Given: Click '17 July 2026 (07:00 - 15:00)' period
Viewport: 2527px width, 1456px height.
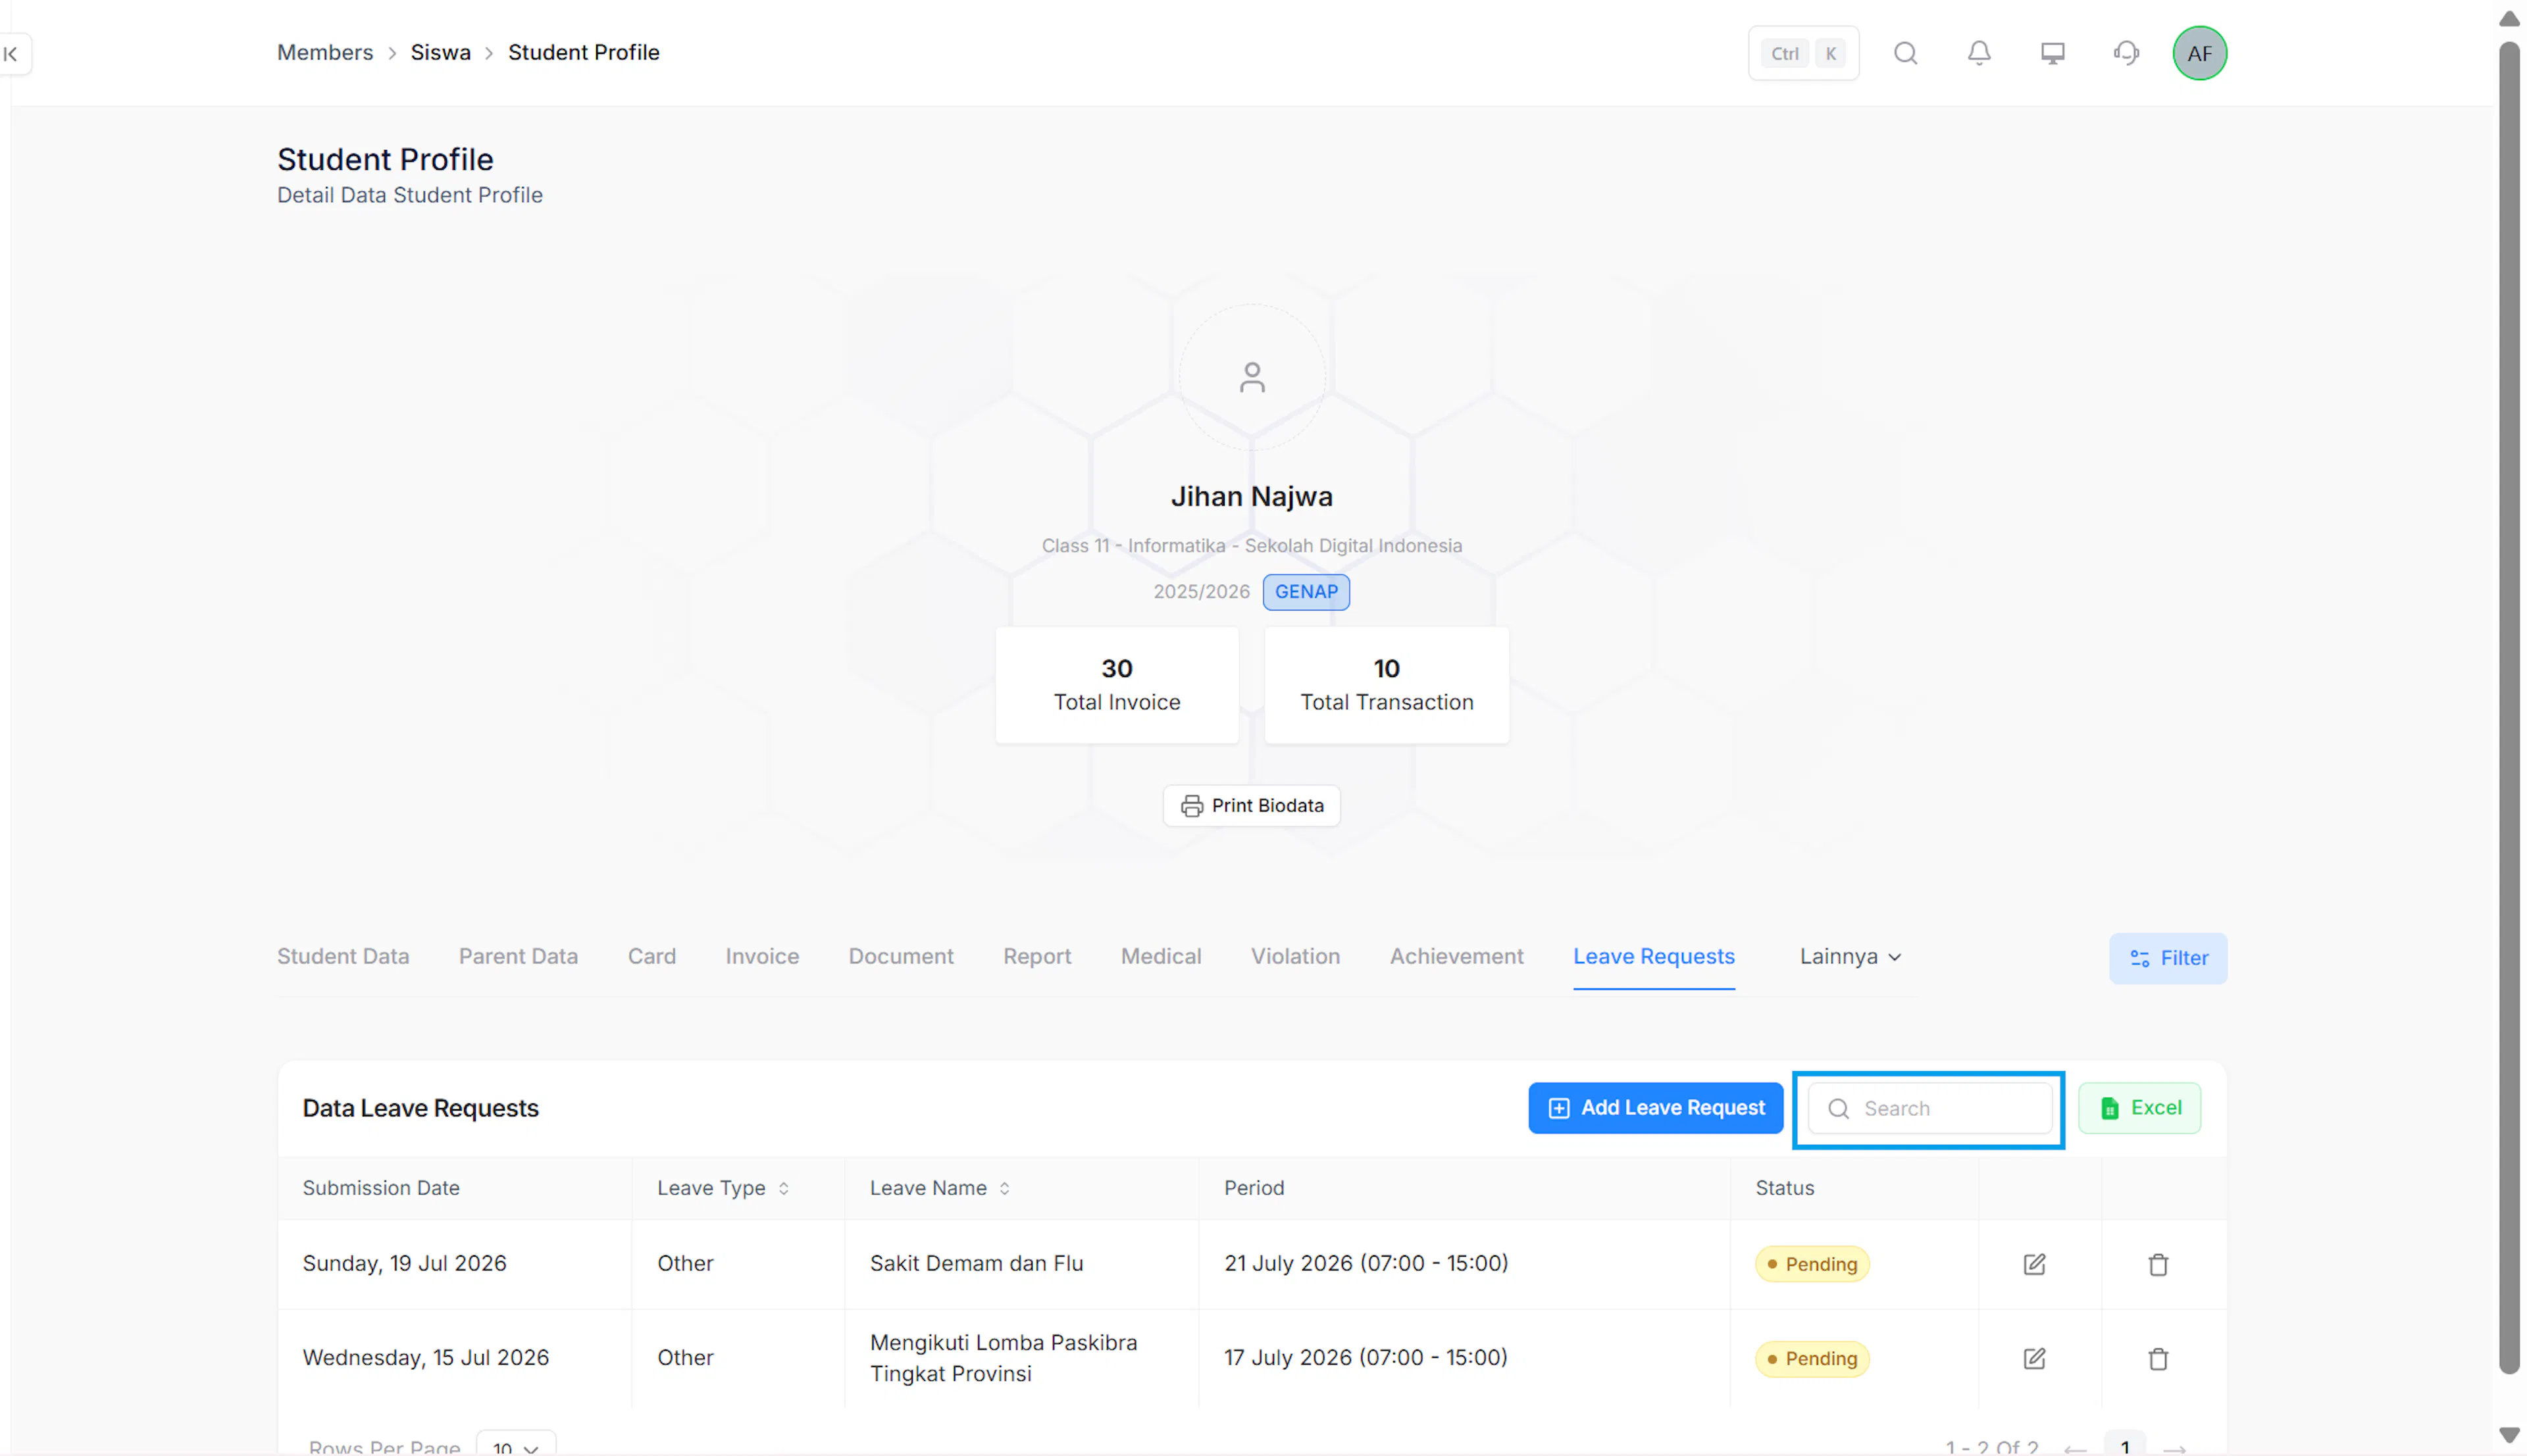Looking at the screenshot, I should point(1366,1357).
